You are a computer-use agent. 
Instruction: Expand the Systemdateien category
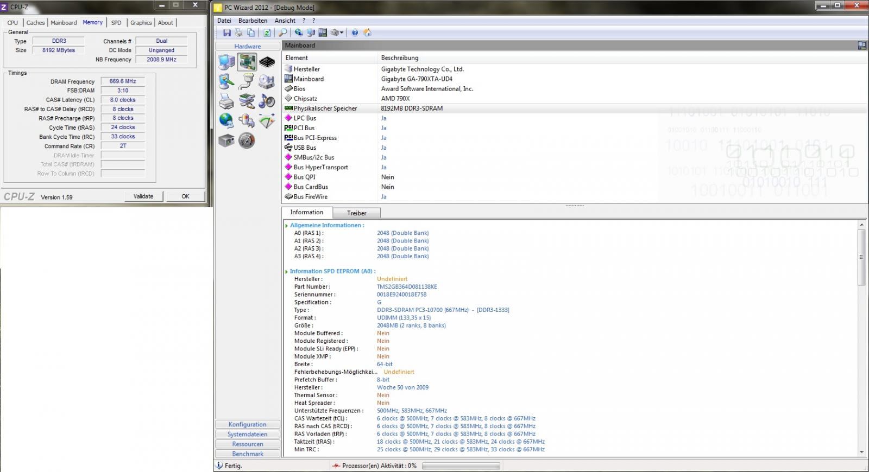tap(248, 434)
